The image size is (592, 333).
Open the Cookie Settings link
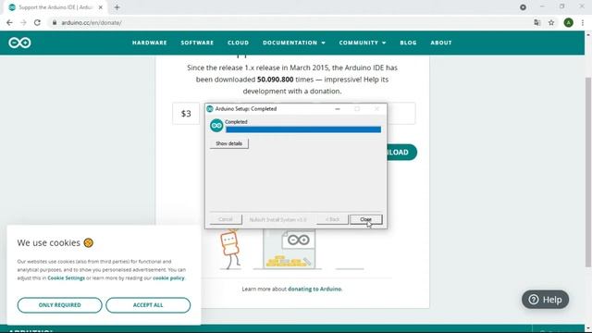[66, 277]
